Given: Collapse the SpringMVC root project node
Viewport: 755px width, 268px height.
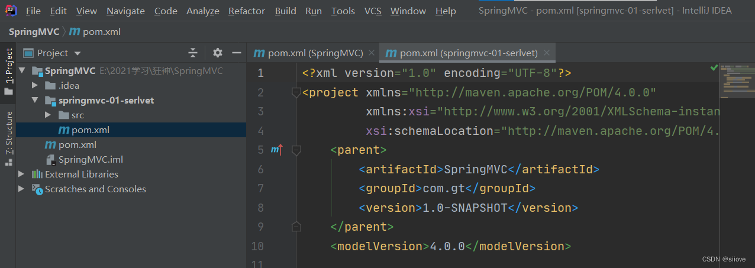Looking at the screenshot, I should point(22,71).
